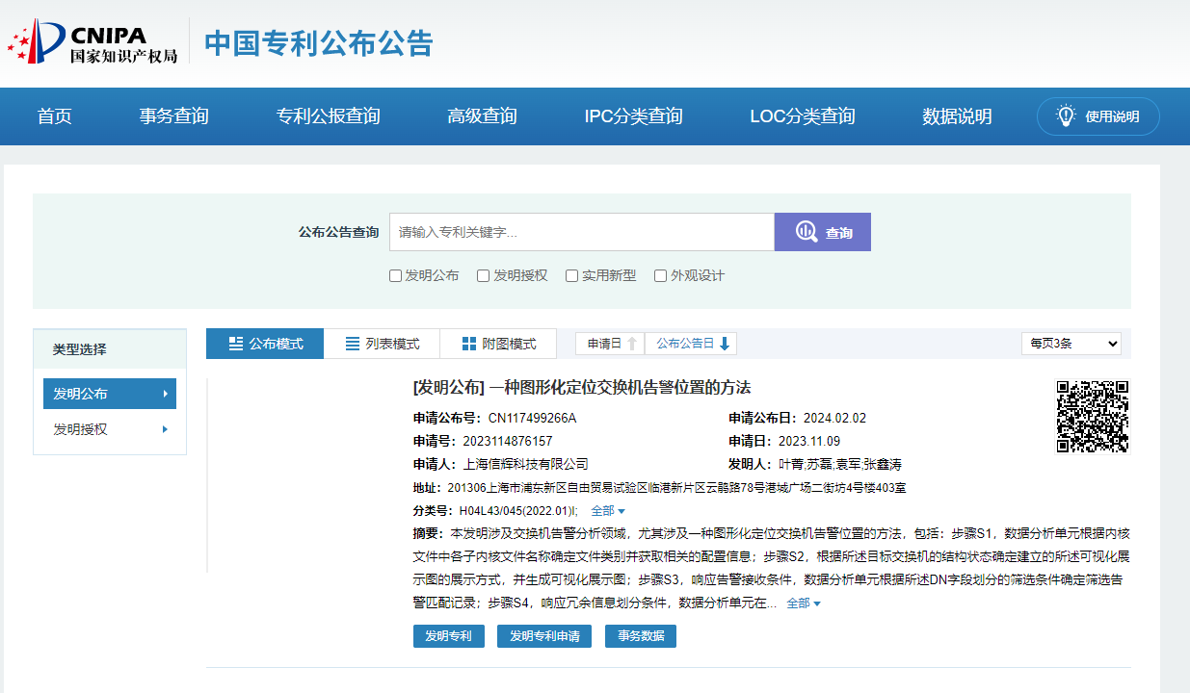The width and height of the screenshot is (1190, 693).
Task: Enable the 实用新型 checkbox
Action: [571, 276]
